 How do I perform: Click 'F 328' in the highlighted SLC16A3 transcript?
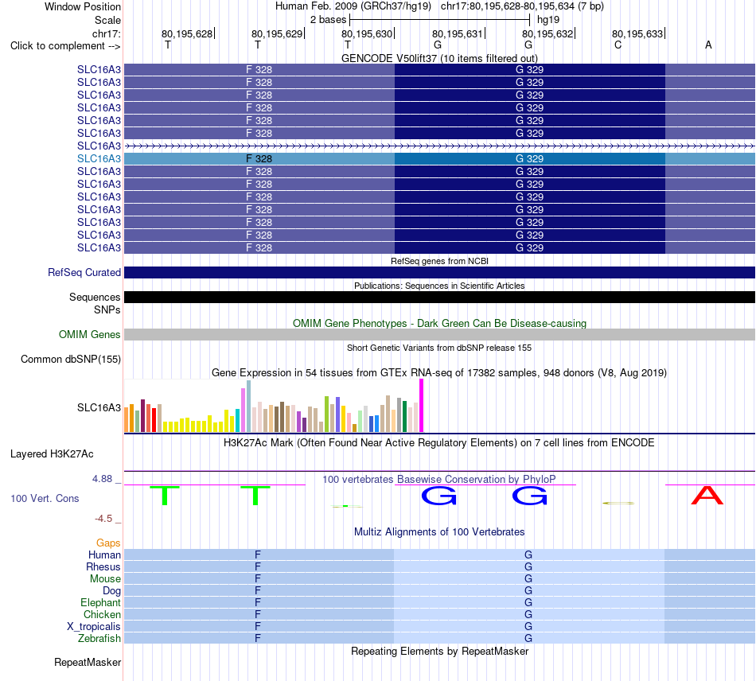[x=259, y=158]
